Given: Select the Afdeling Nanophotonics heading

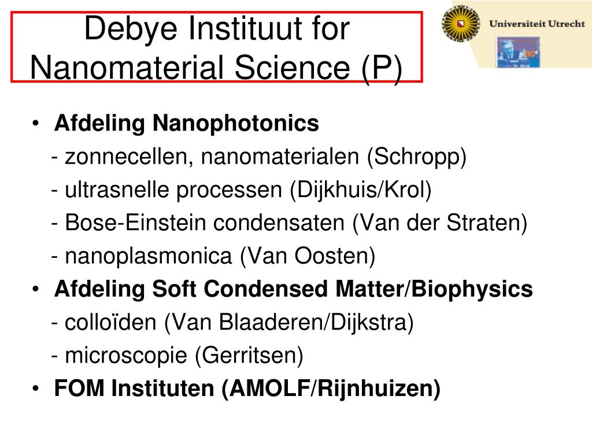Looking at the screenshot, I should coord(187,123).
